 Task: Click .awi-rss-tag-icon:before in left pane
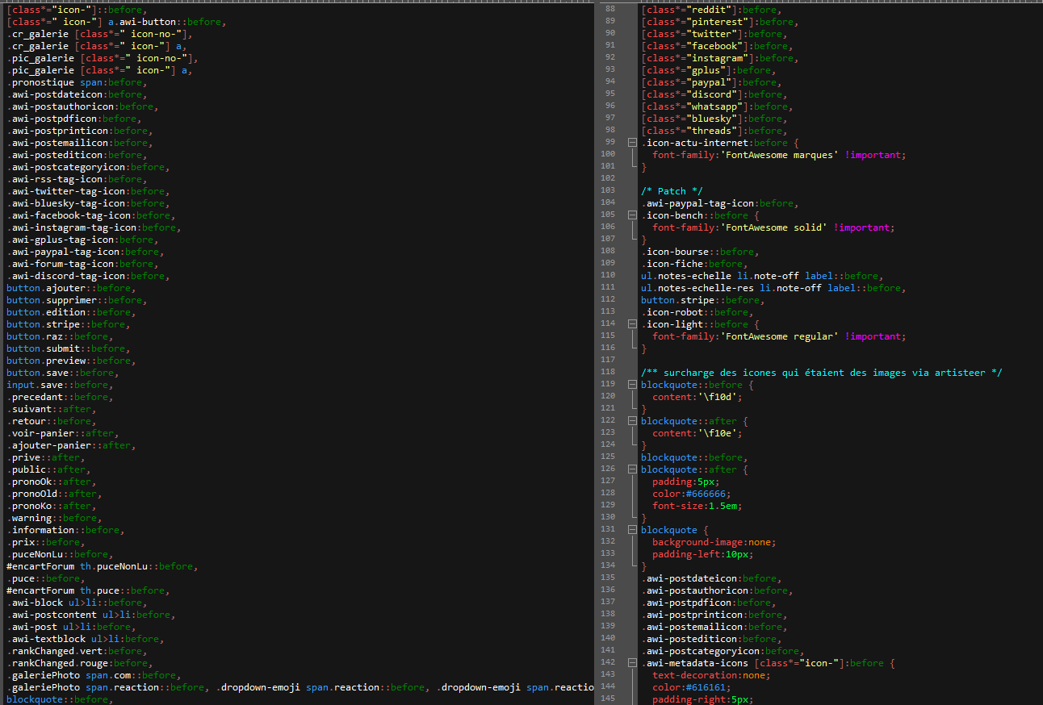(x=77, y=179)
